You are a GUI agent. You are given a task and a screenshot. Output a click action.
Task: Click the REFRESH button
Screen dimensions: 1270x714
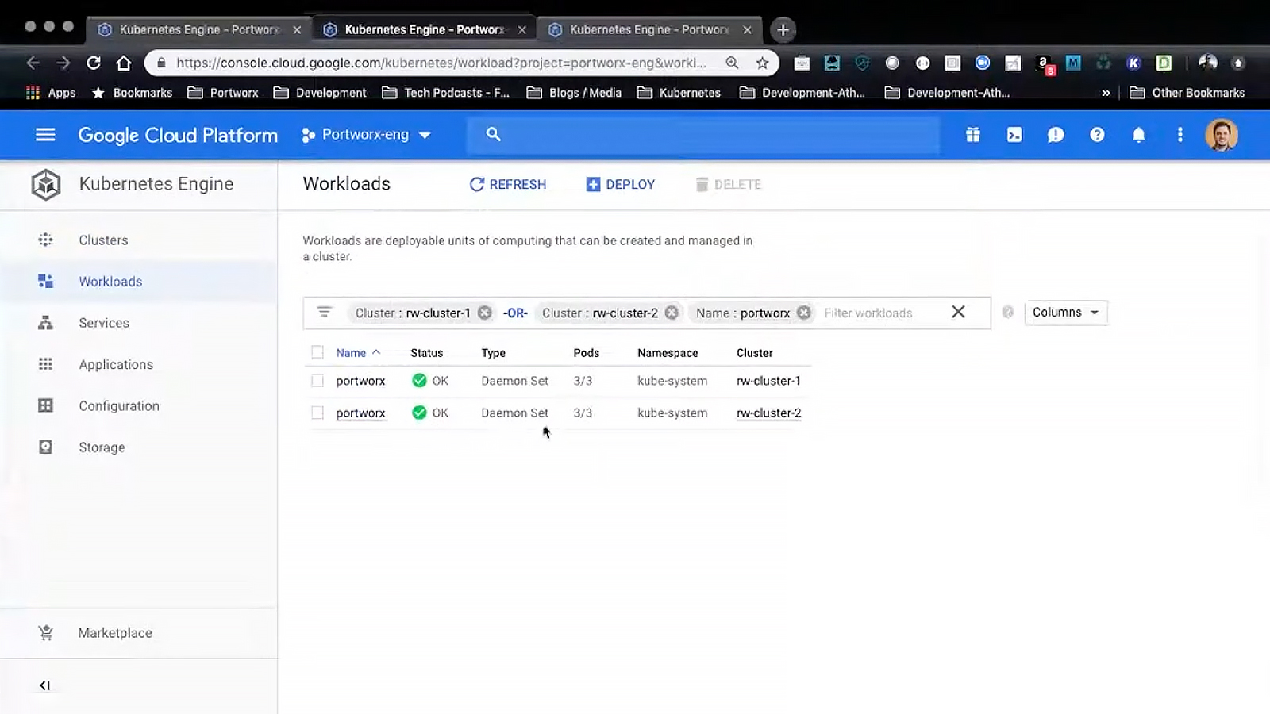(x=508, y=184)
